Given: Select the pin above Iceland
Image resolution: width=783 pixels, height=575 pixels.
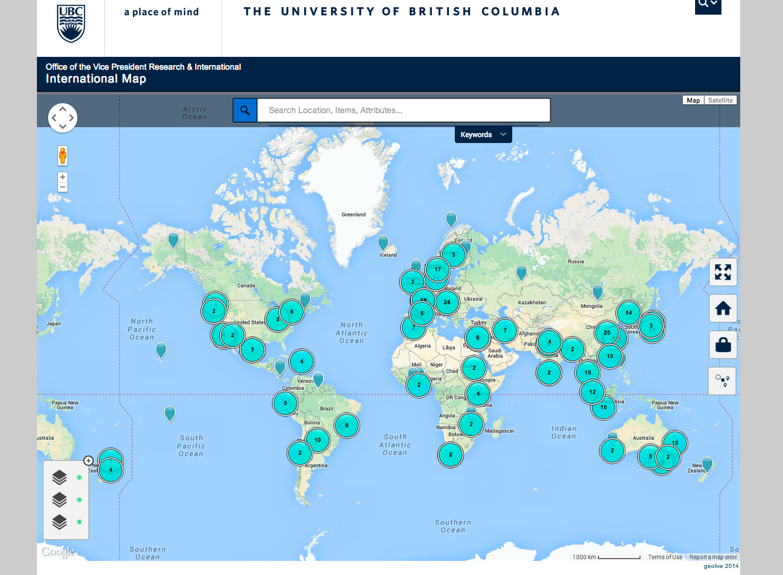Looking at the screenshot, I should pyautogui.click(x=383, y=243).
